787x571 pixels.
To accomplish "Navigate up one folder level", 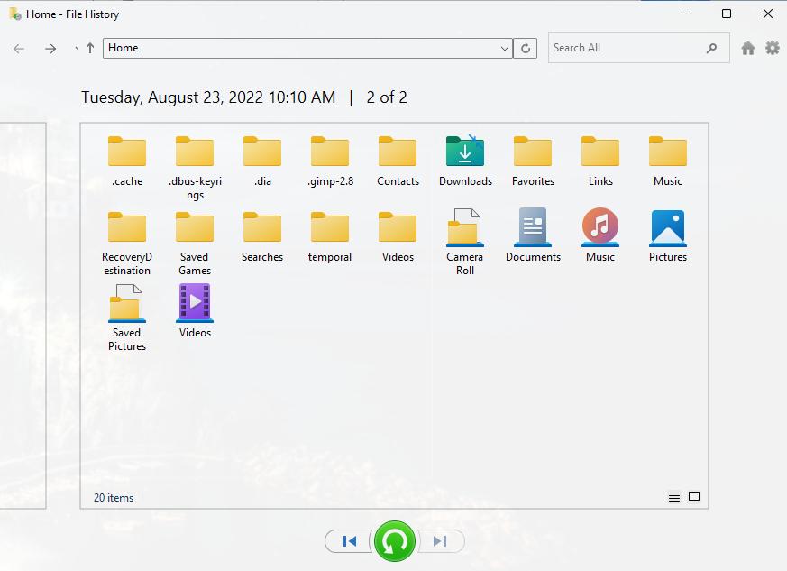I will coord(90,49).
